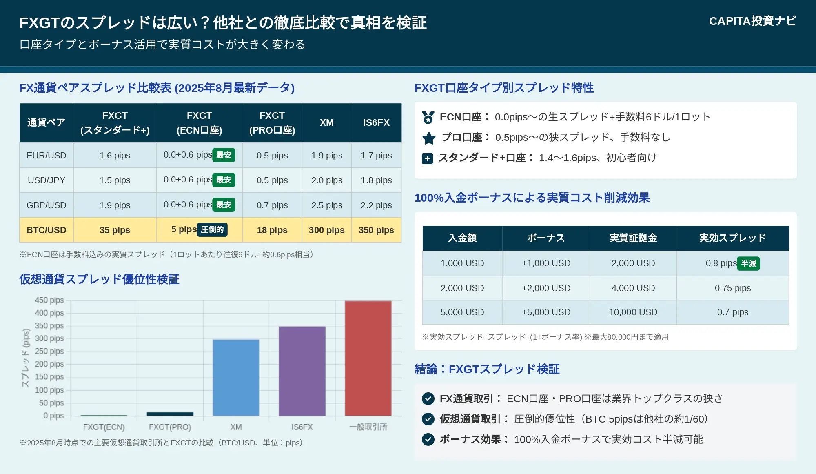The height and width of the screenshot is (474, 816).
Task: Click the plus icon beside スタンダード+口座
Action: (x=427, y=158)
